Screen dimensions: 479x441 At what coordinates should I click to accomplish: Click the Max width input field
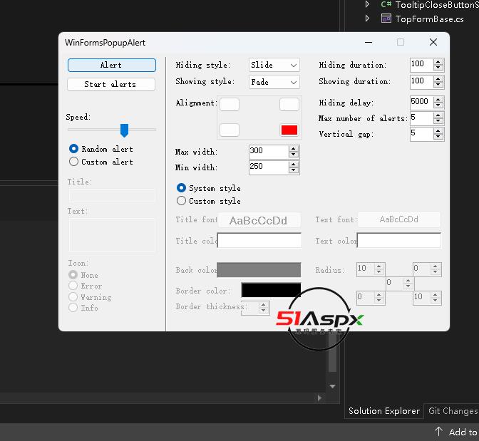point(268,151)
